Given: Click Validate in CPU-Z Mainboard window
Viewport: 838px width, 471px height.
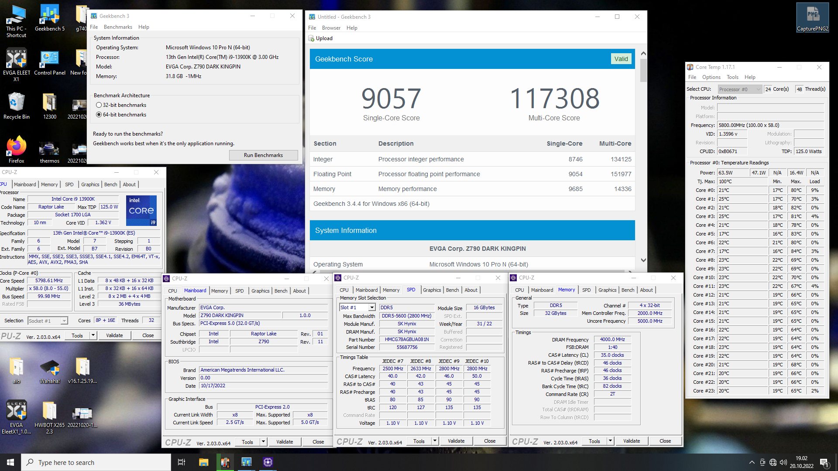Looking at the screenshot, I should pos(285,442).
